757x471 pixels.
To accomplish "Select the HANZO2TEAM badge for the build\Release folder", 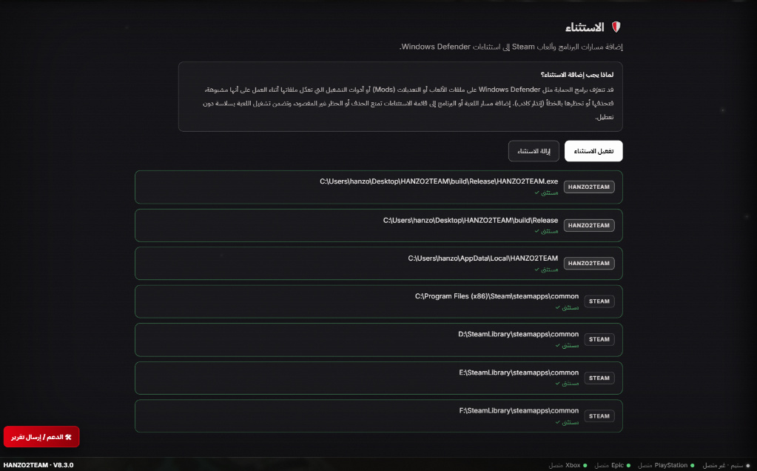I will pyautogui.click(x=588, y=225).
